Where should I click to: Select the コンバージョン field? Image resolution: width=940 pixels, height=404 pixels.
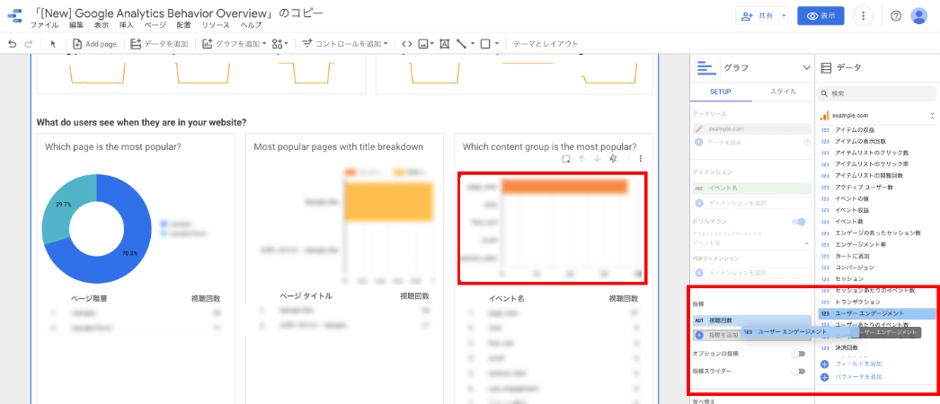click(x=855, y=267)
